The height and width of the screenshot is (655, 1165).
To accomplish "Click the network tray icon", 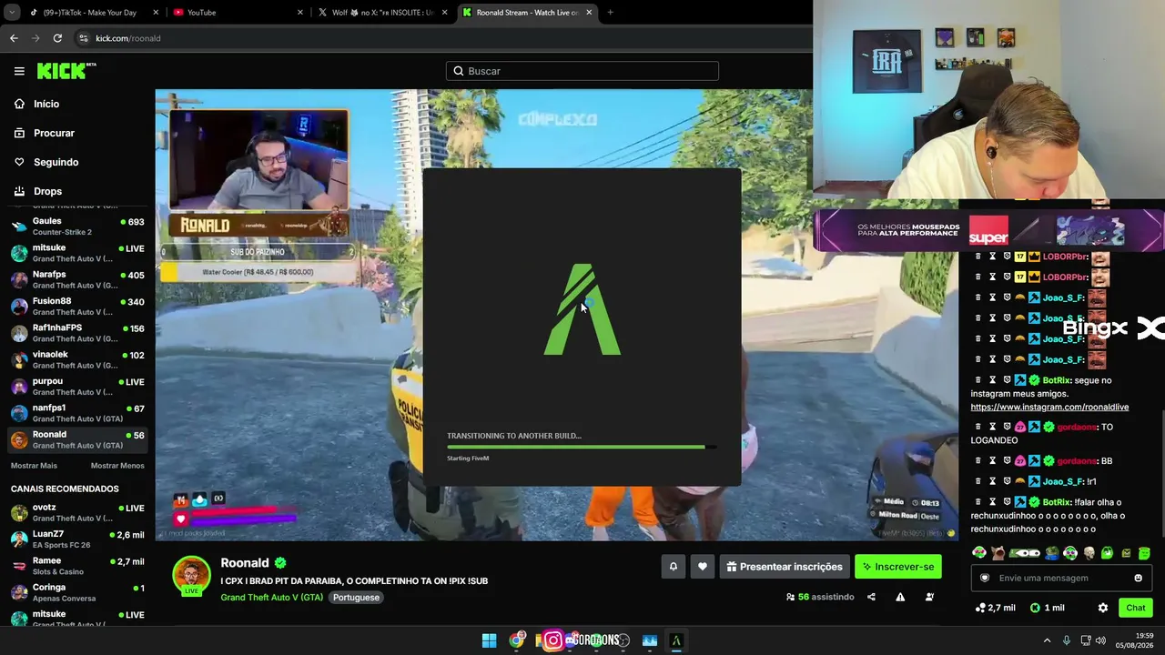I will click(1084, 640).
